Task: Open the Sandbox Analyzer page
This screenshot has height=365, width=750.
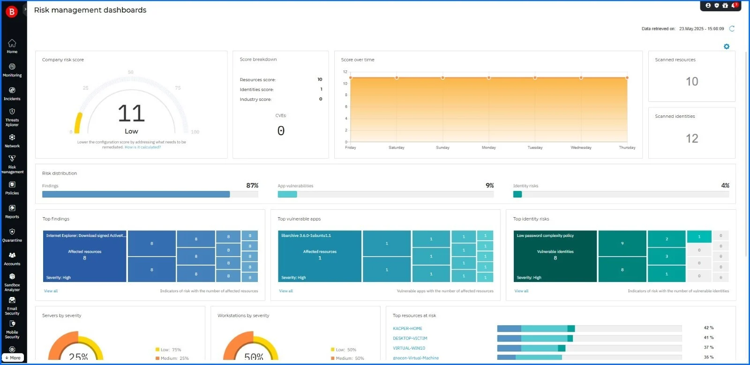Action: pyautogui.click(x=12, y=281)
